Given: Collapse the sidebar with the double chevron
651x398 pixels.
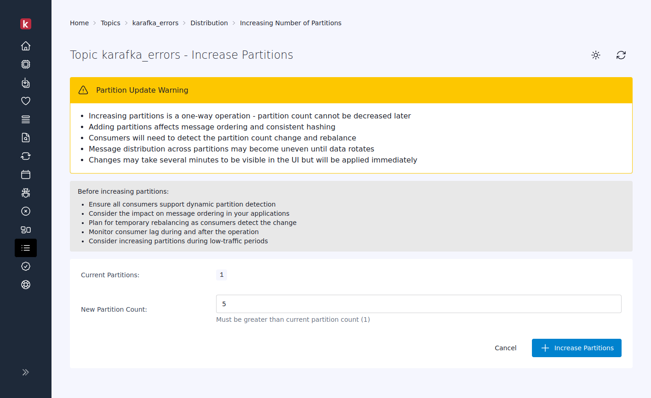Looking at the screenshot, I should click(x=26, y=372).
